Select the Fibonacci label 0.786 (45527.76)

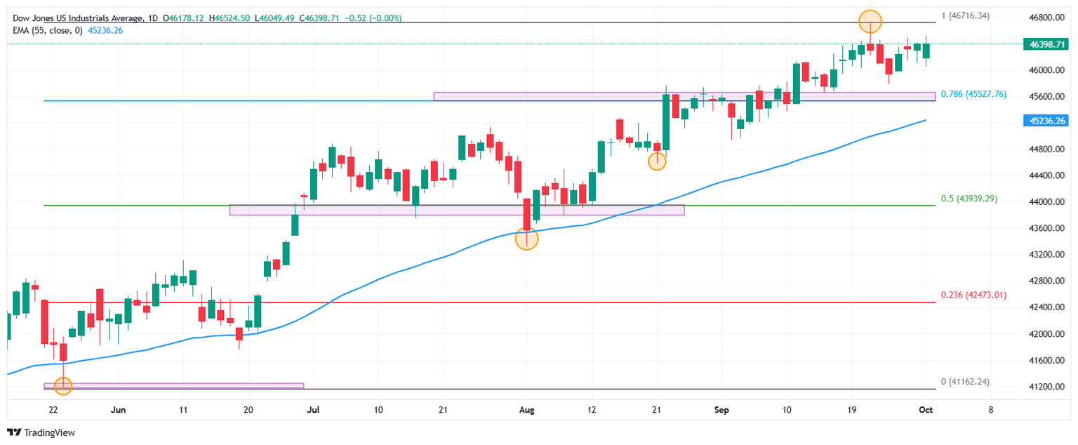[x=973, y=93]
